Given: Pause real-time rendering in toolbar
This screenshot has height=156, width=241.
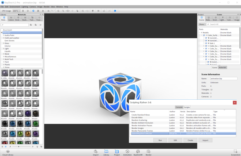Looking at the screenshot, I should 23,11.
